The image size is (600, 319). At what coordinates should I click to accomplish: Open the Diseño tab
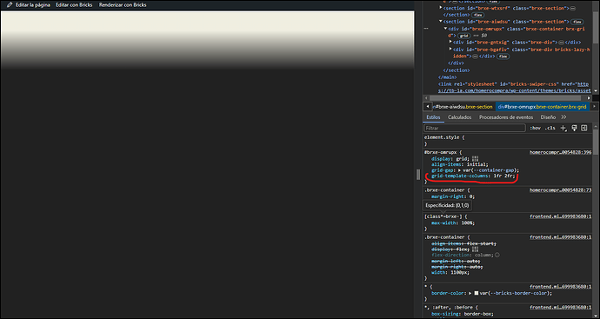click(x=548, y=117)
